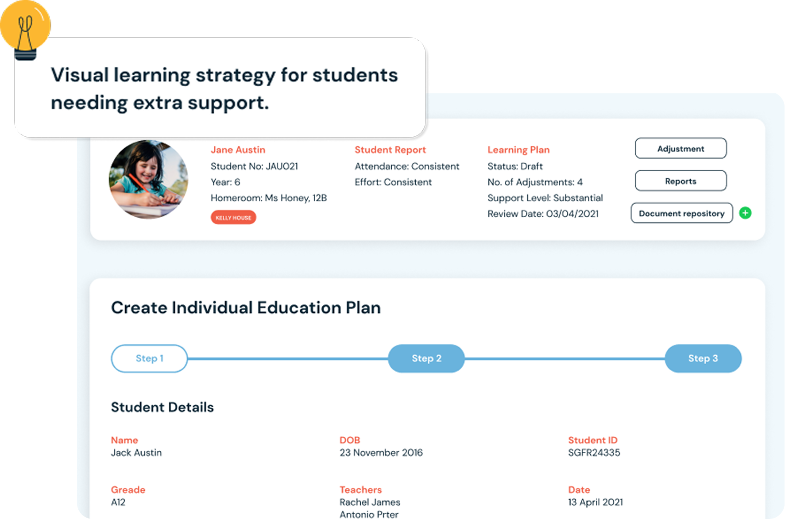Open the Student Report heading link
The height and width of the screenshot is (519, 785).
pyautogui.click(x=390, y=150)
